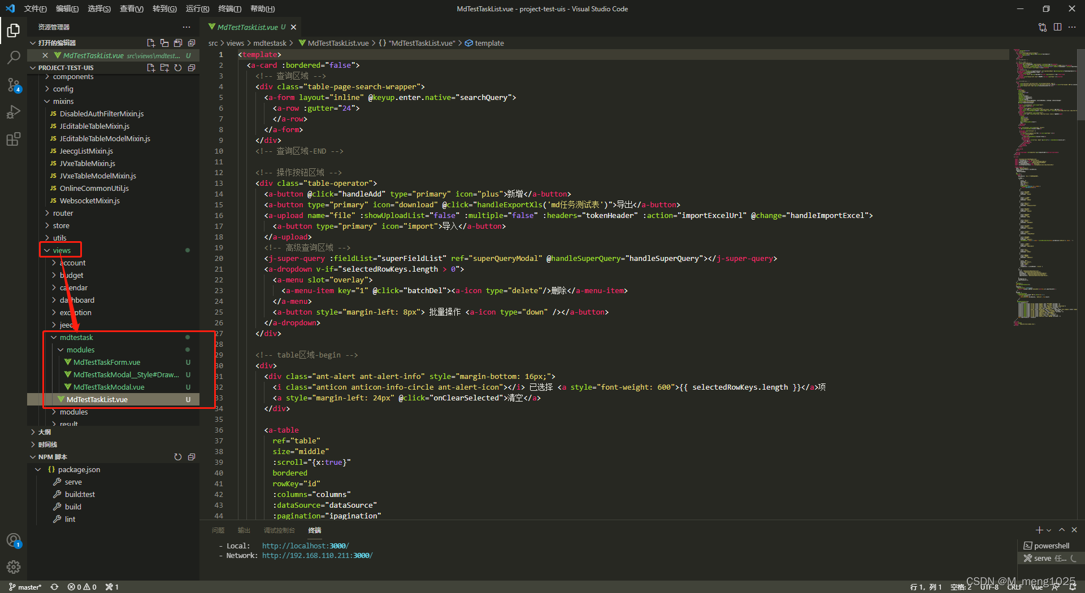Collapse the PROJECT-TEST-UIS section

(x=33, y=68)
